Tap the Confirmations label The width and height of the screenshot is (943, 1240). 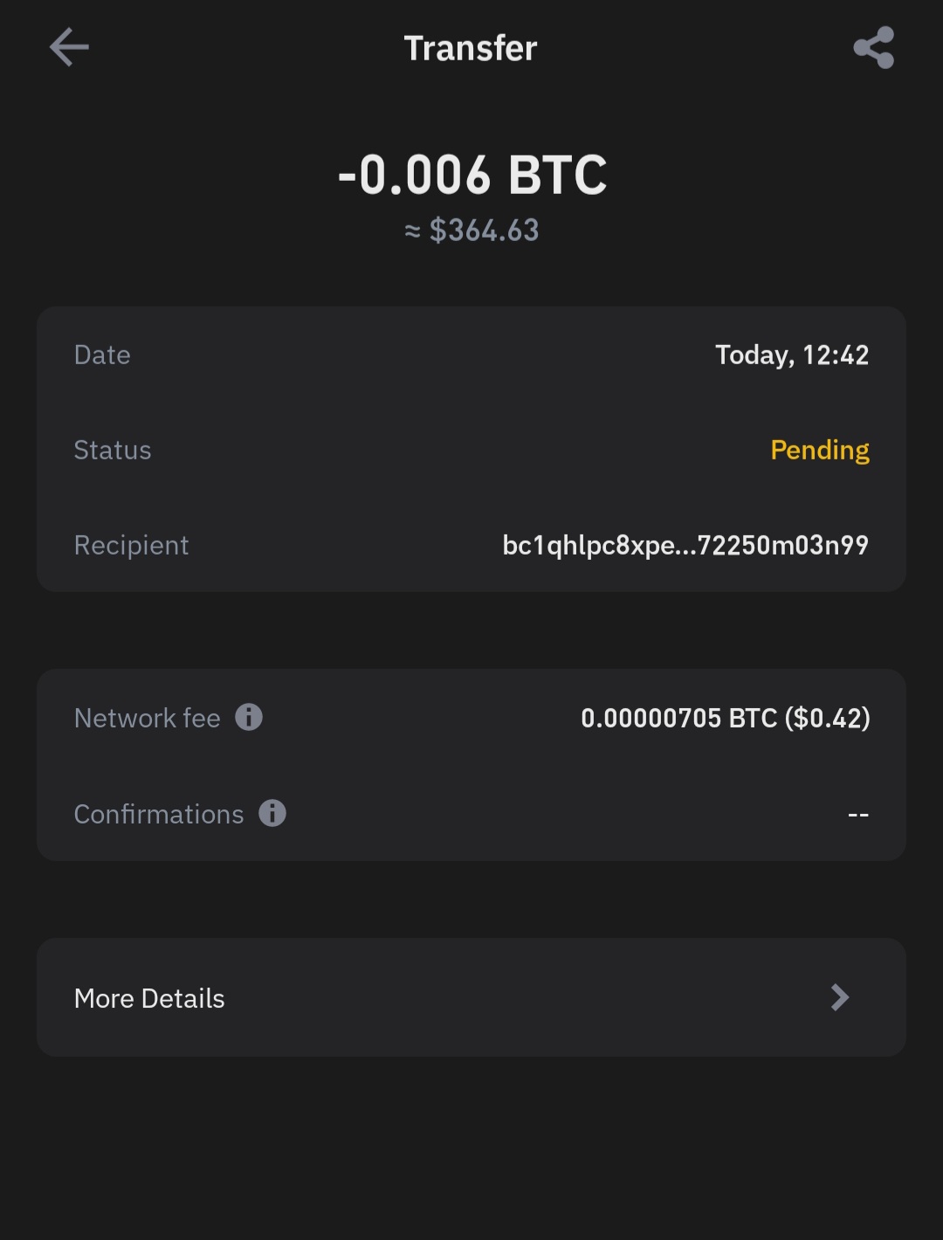tap(159, 814)
